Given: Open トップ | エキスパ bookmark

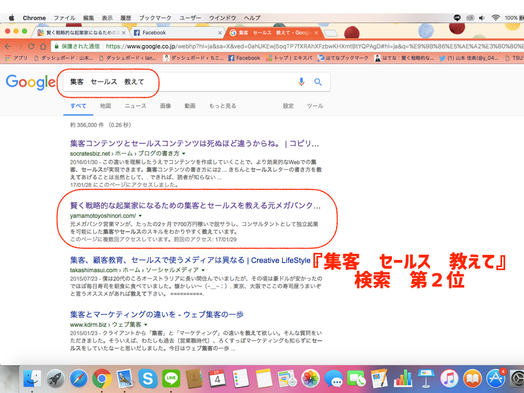Looking at the screenshot, I should pyautogui.click(x=289, y=58).
